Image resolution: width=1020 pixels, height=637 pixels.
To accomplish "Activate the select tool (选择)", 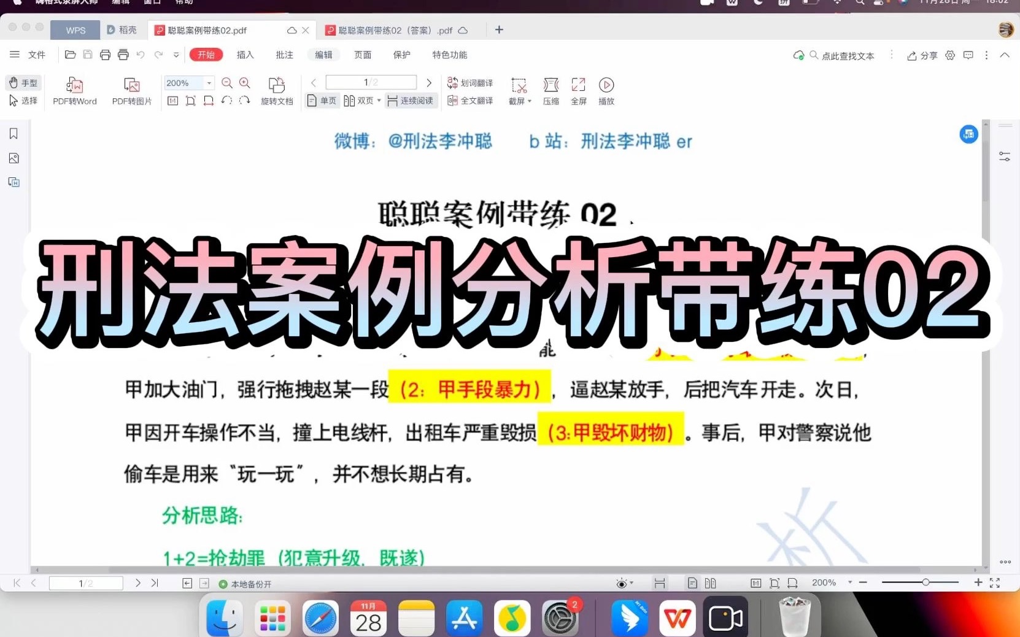I will coord(23,101).
